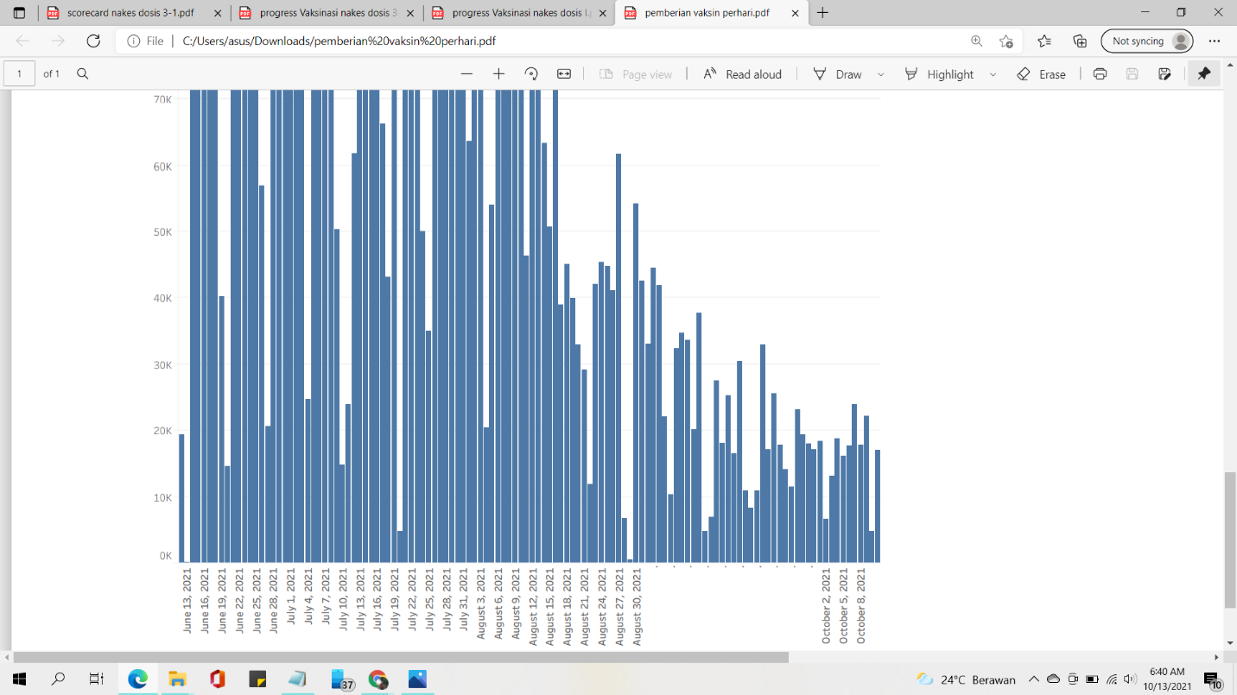Image resolution: width=1237 pixels, height=695 pixels.
Task: Open the PDF search magnifier
Action: click(x=83, y=74)
